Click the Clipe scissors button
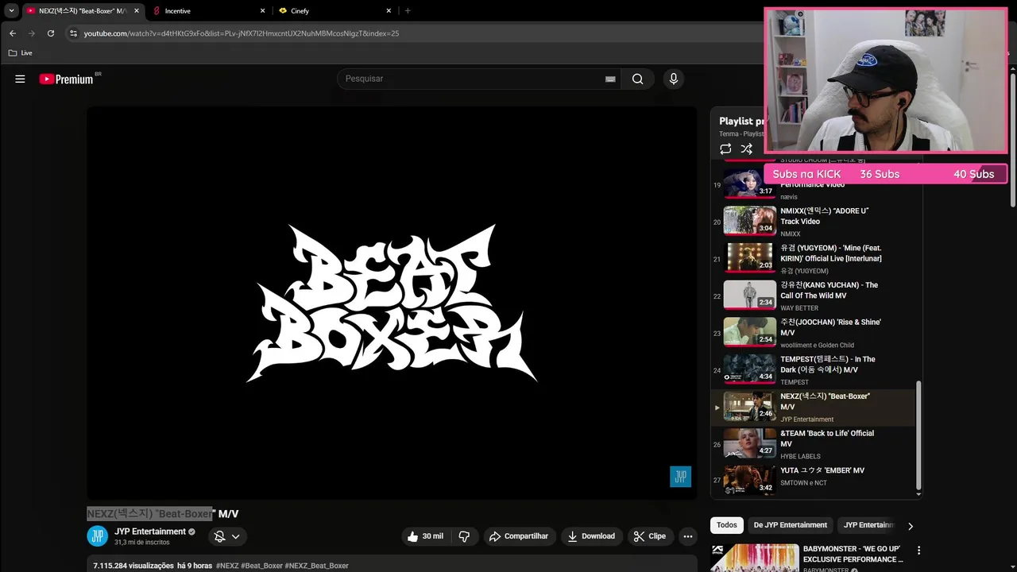1017x572 pixels. coord(650,536)
